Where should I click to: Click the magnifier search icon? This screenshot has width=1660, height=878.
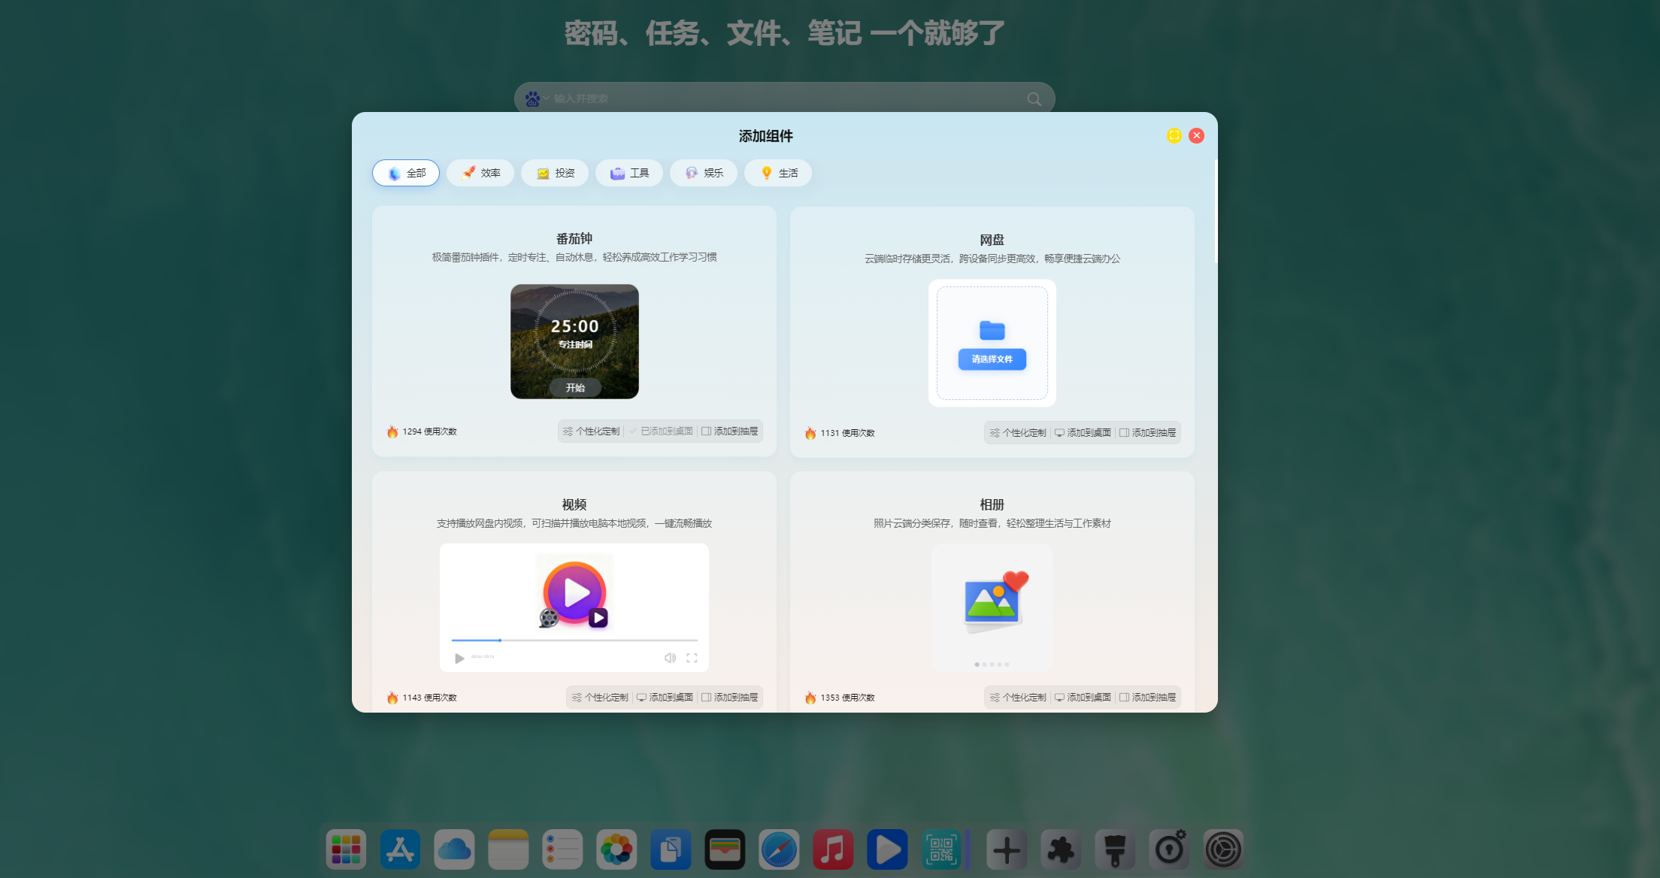(x=1034, y=99)
